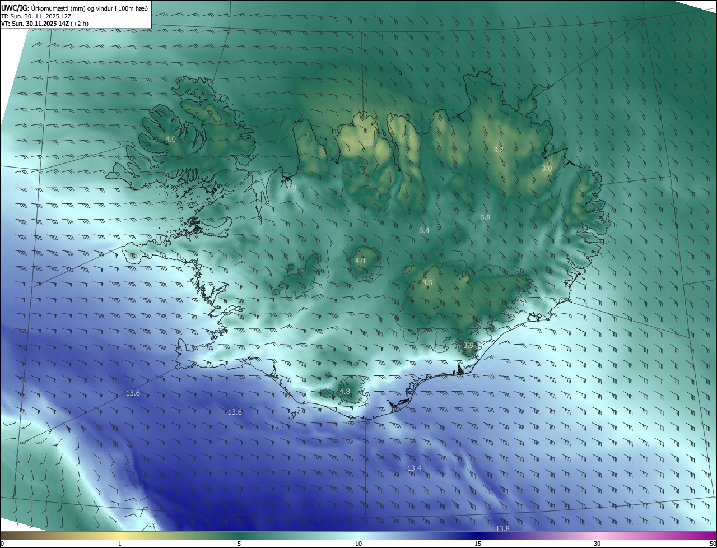
Task: Click the 4.0 label on the central ice cap
Action: pos(360,261)
